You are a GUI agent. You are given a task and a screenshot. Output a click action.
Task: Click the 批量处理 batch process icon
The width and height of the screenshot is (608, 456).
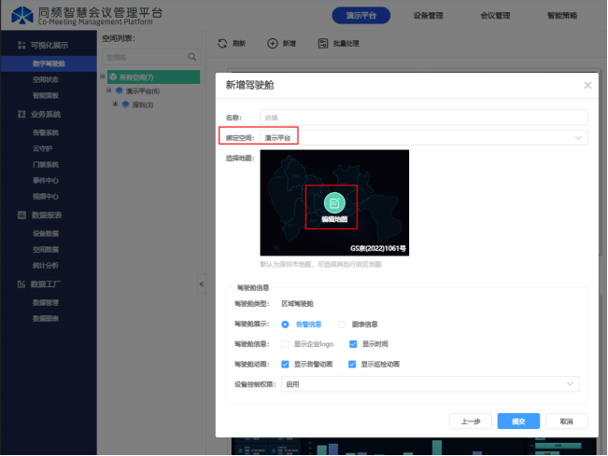[x=323, y=44]
